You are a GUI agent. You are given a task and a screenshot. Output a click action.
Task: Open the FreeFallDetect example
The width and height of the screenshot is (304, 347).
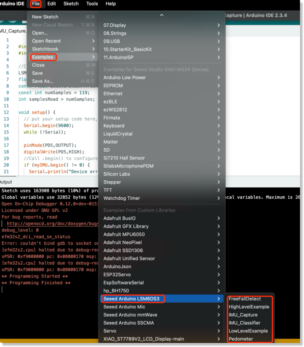[x=249, y=299]
